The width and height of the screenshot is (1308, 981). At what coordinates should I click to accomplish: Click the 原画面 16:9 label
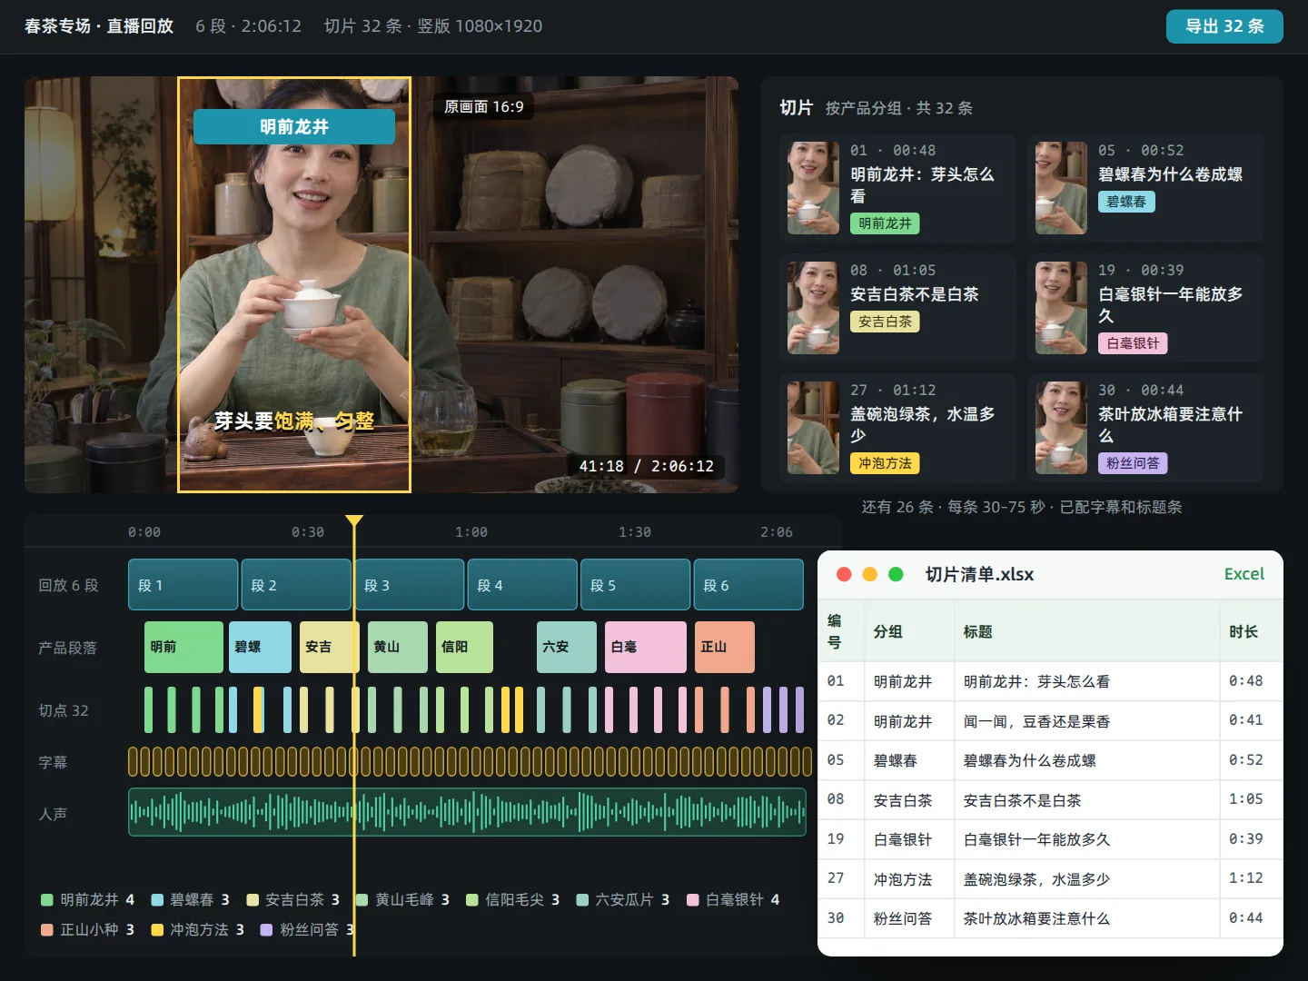point(483,107)
